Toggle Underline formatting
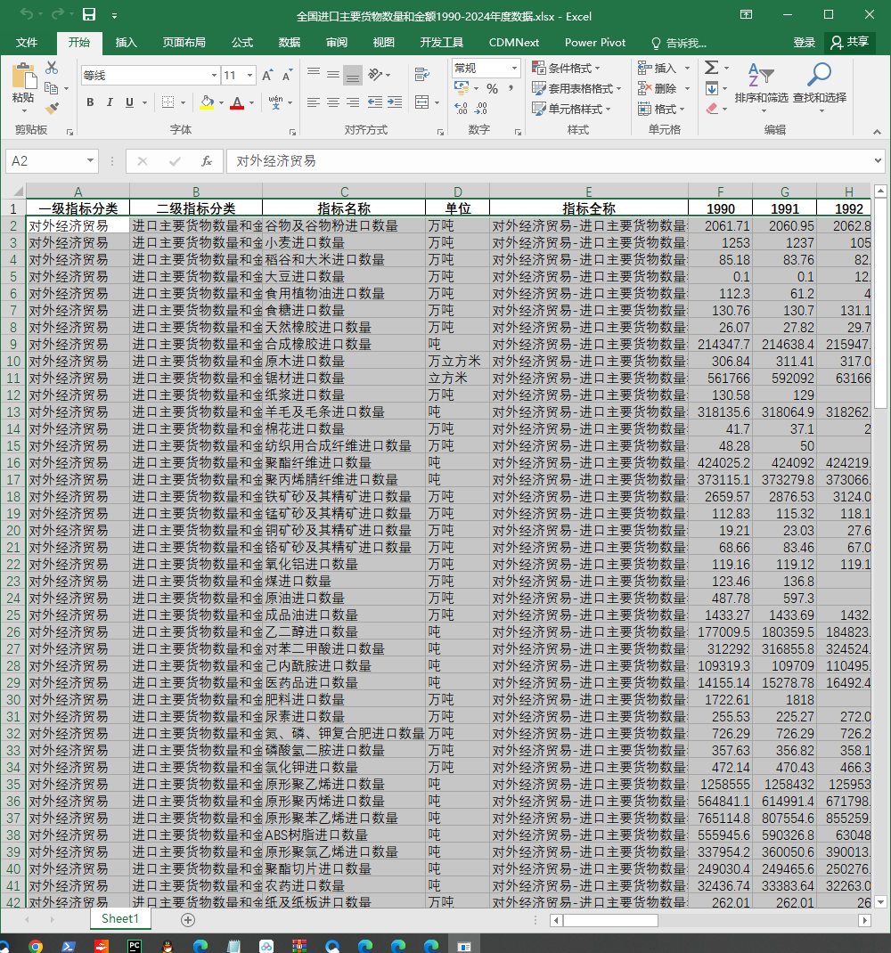Viewport: 891px width, 953px height. [x=129, y=102]
